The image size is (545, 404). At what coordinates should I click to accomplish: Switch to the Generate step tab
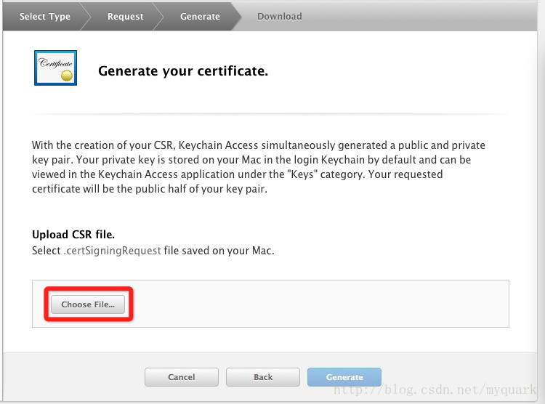(x=200, y=16)
